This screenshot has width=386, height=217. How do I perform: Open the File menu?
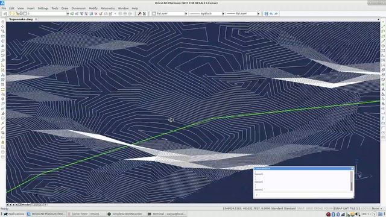click(4, 8)
